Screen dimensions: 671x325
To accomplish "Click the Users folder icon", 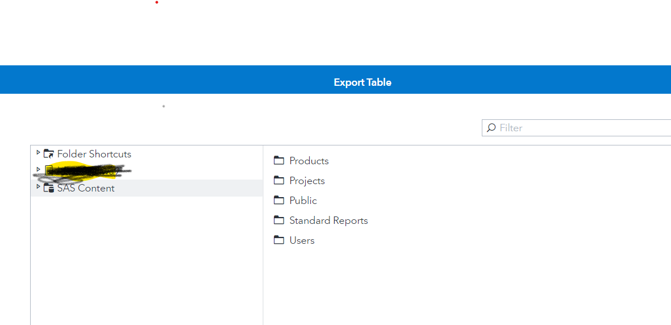I will [279, 240].
